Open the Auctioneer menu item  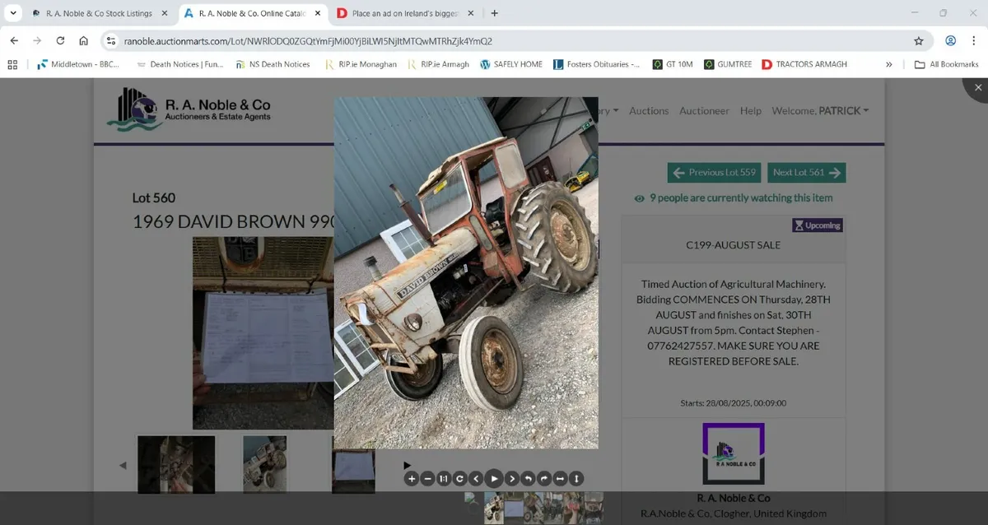(x=704, y=110)
